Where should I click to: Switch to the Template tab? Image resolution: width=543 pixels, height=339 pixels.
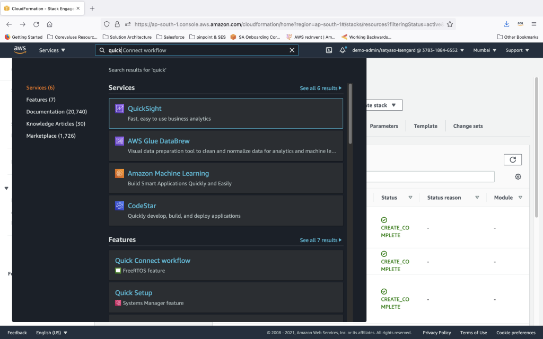click(426, 126)
